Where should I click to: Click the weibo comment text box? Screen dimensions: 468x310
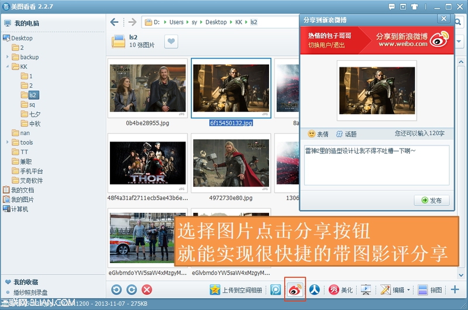377,165
